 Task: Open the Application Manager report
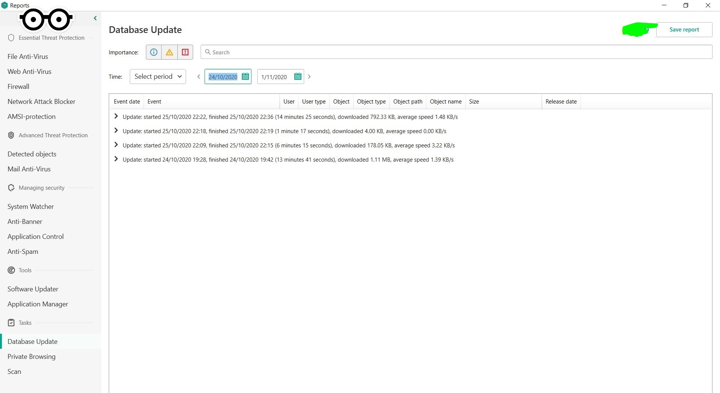(x=38, y=304)
